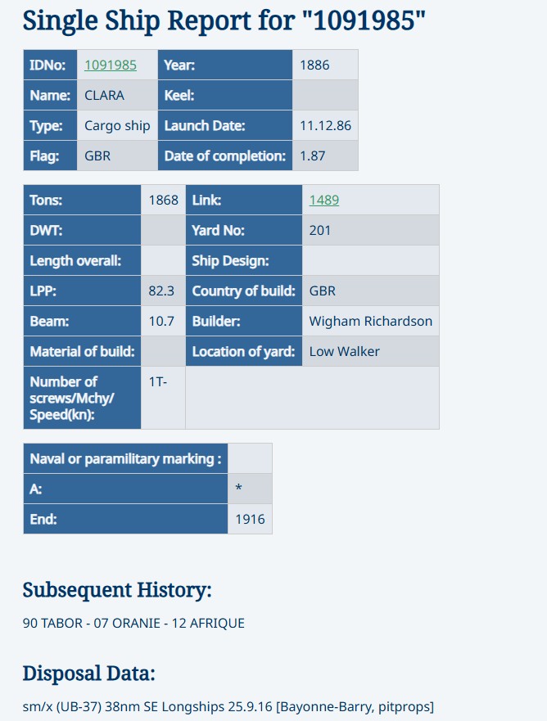
Task: Click the Beam value 10.7
Action: (161, 321)
